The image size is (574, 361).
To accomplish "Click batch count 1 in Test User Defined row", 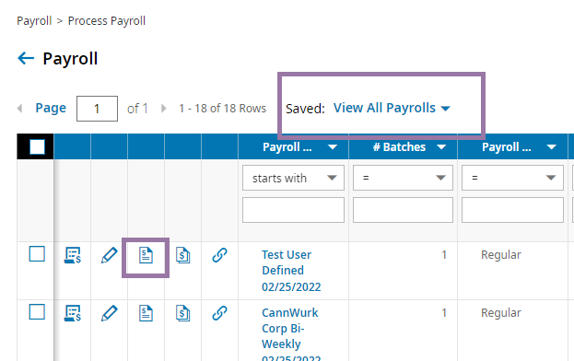I will point(444,254).
